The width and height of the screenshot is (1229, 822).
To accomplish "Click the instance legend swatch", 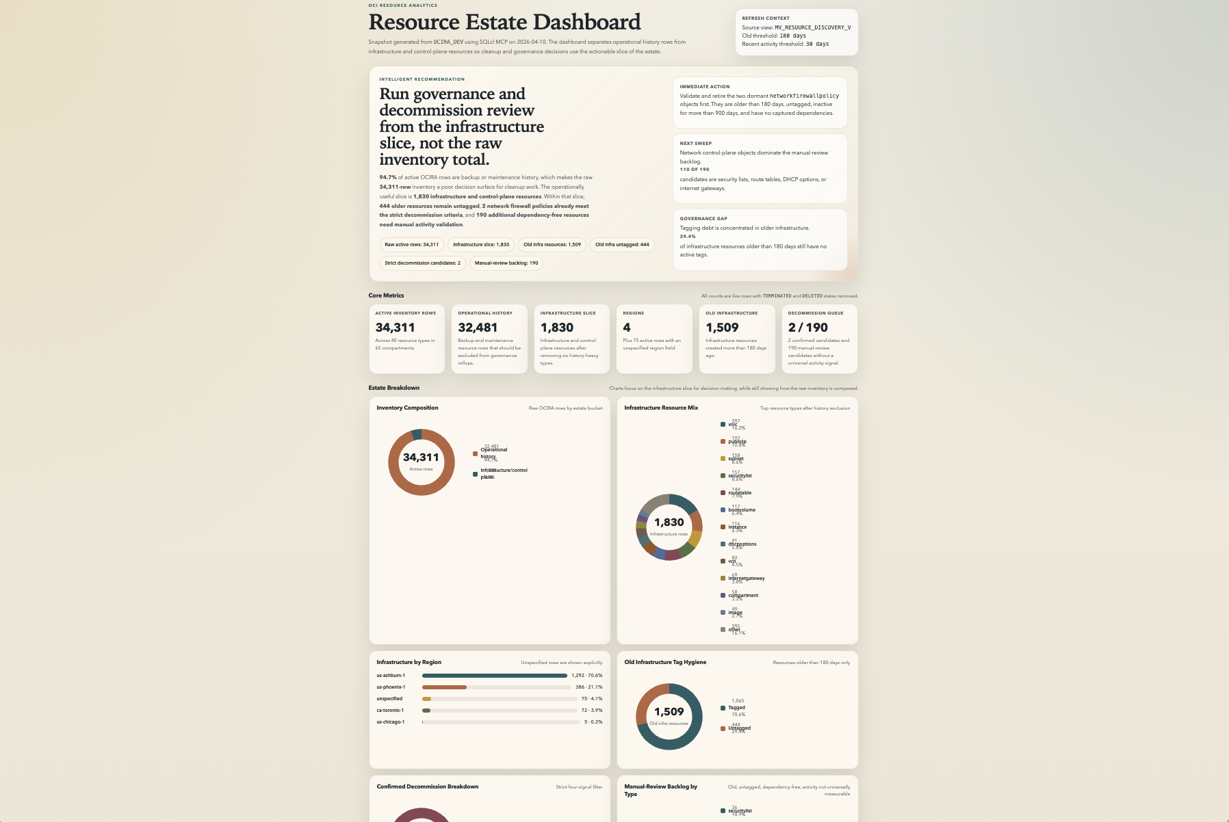I will [723, 527].
